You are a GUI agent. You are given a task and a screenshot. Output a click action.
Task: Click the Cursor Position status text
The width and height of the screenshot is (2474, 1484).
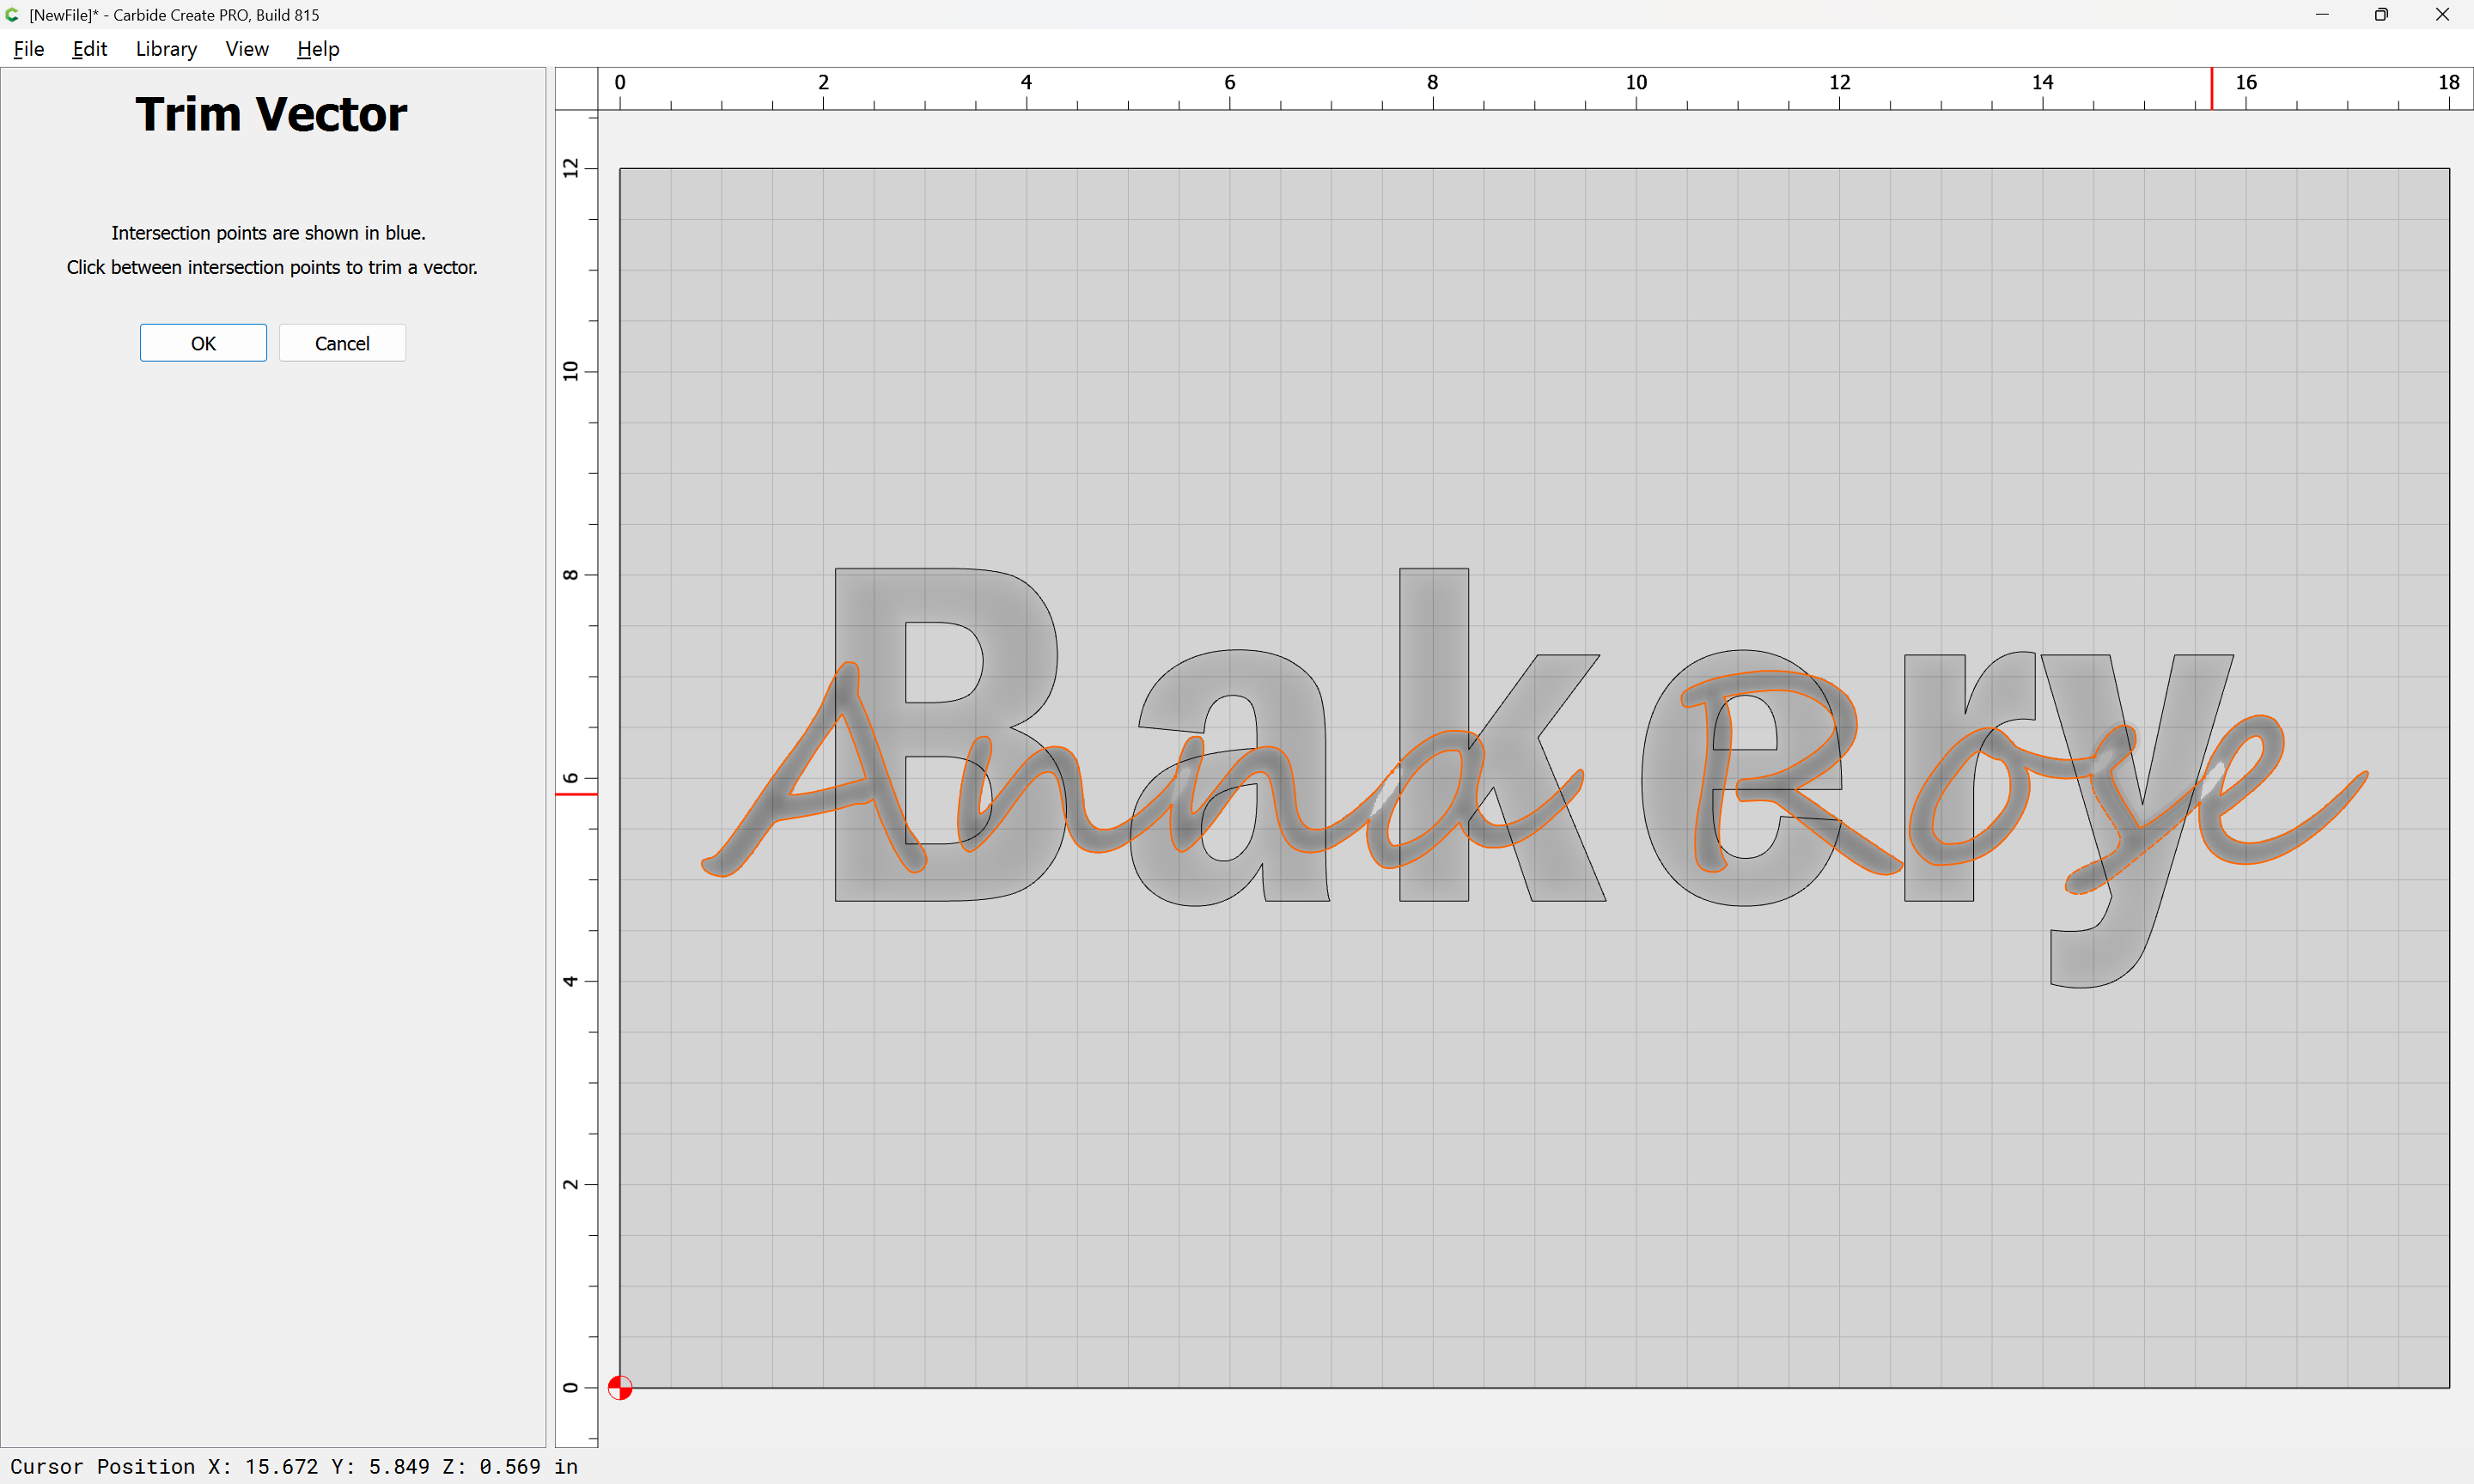click(x=294, y=1466)
